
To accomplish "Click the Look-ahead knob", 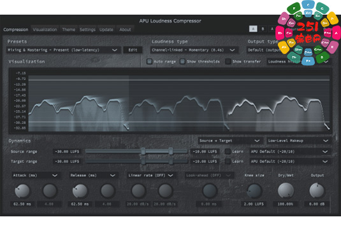I will pos(210,191).
